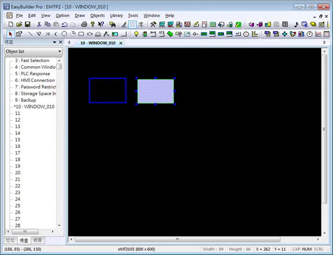Screen dimensions: 333x255
Task: Click the canvas vertical scrollbar thumb
Action: click(324, 129)
